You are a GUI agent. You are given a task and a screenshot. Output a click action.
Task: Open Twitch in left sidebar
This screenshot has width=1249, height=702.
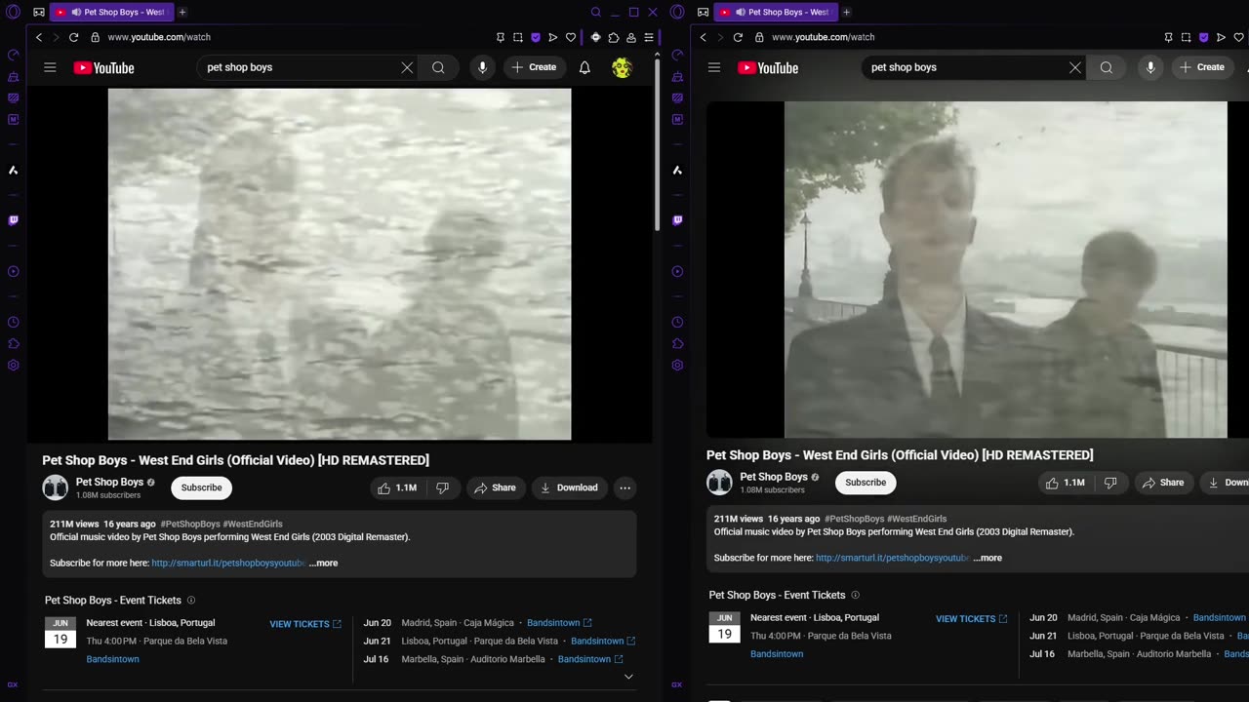(x=13, y=220)
